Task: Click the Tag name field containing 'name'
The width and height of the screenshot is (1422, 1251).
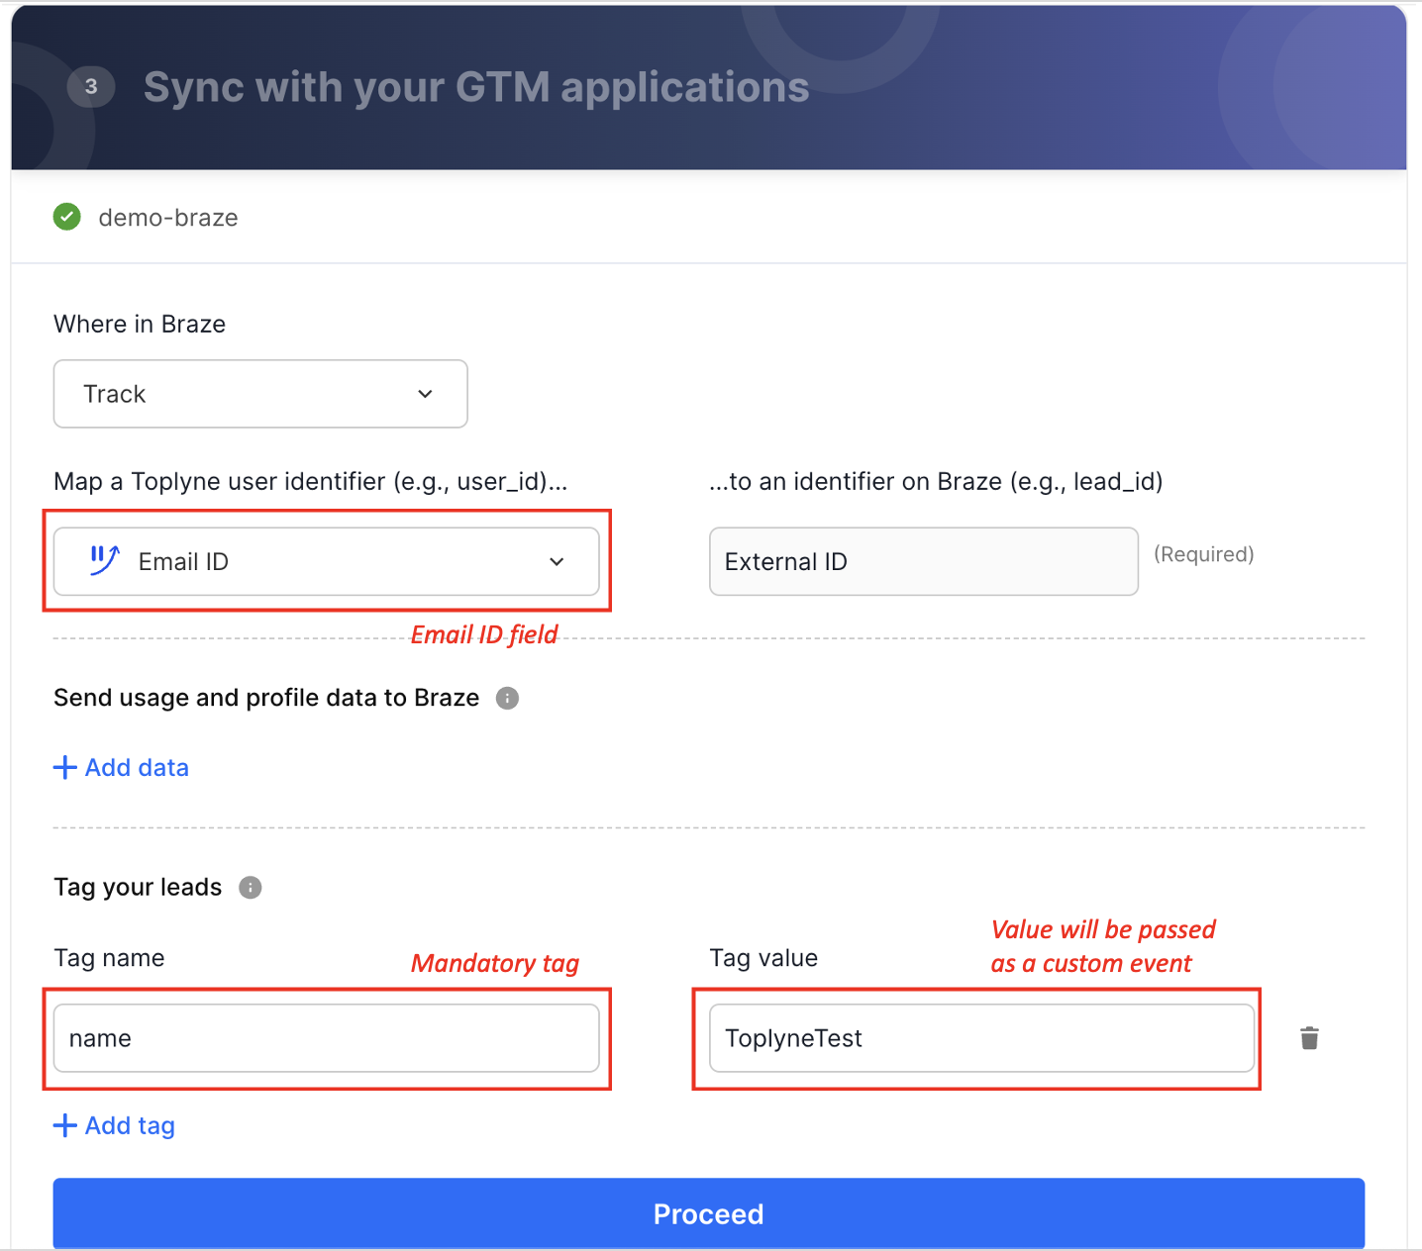Action: 326,1038
